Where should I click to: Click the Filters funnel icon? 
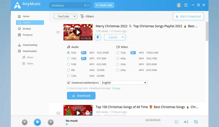click(82, 16)
